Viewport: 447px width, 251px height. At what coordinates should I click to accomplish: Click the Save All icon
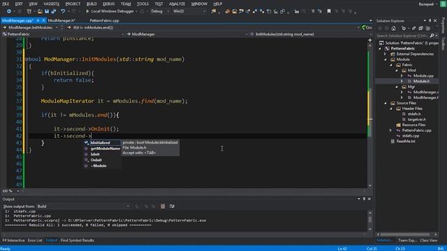coord(53,11)
